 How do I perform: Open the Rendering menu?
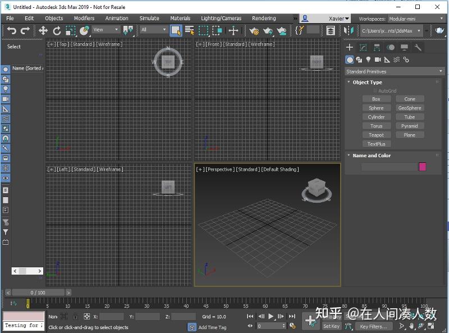pyautogui.click(x=264, y=19)
